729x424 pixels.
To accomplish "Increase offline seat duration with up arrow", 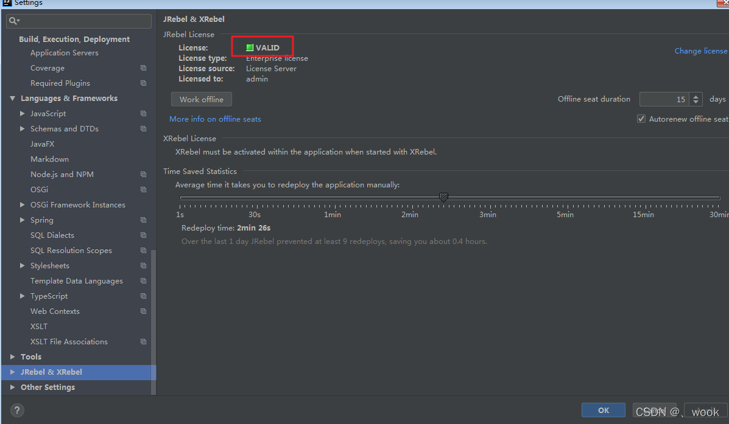I will 696,97.
